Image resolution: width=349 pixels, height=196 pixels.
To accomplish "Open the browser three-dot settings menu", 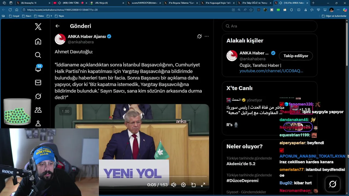I will pos(338,10).
